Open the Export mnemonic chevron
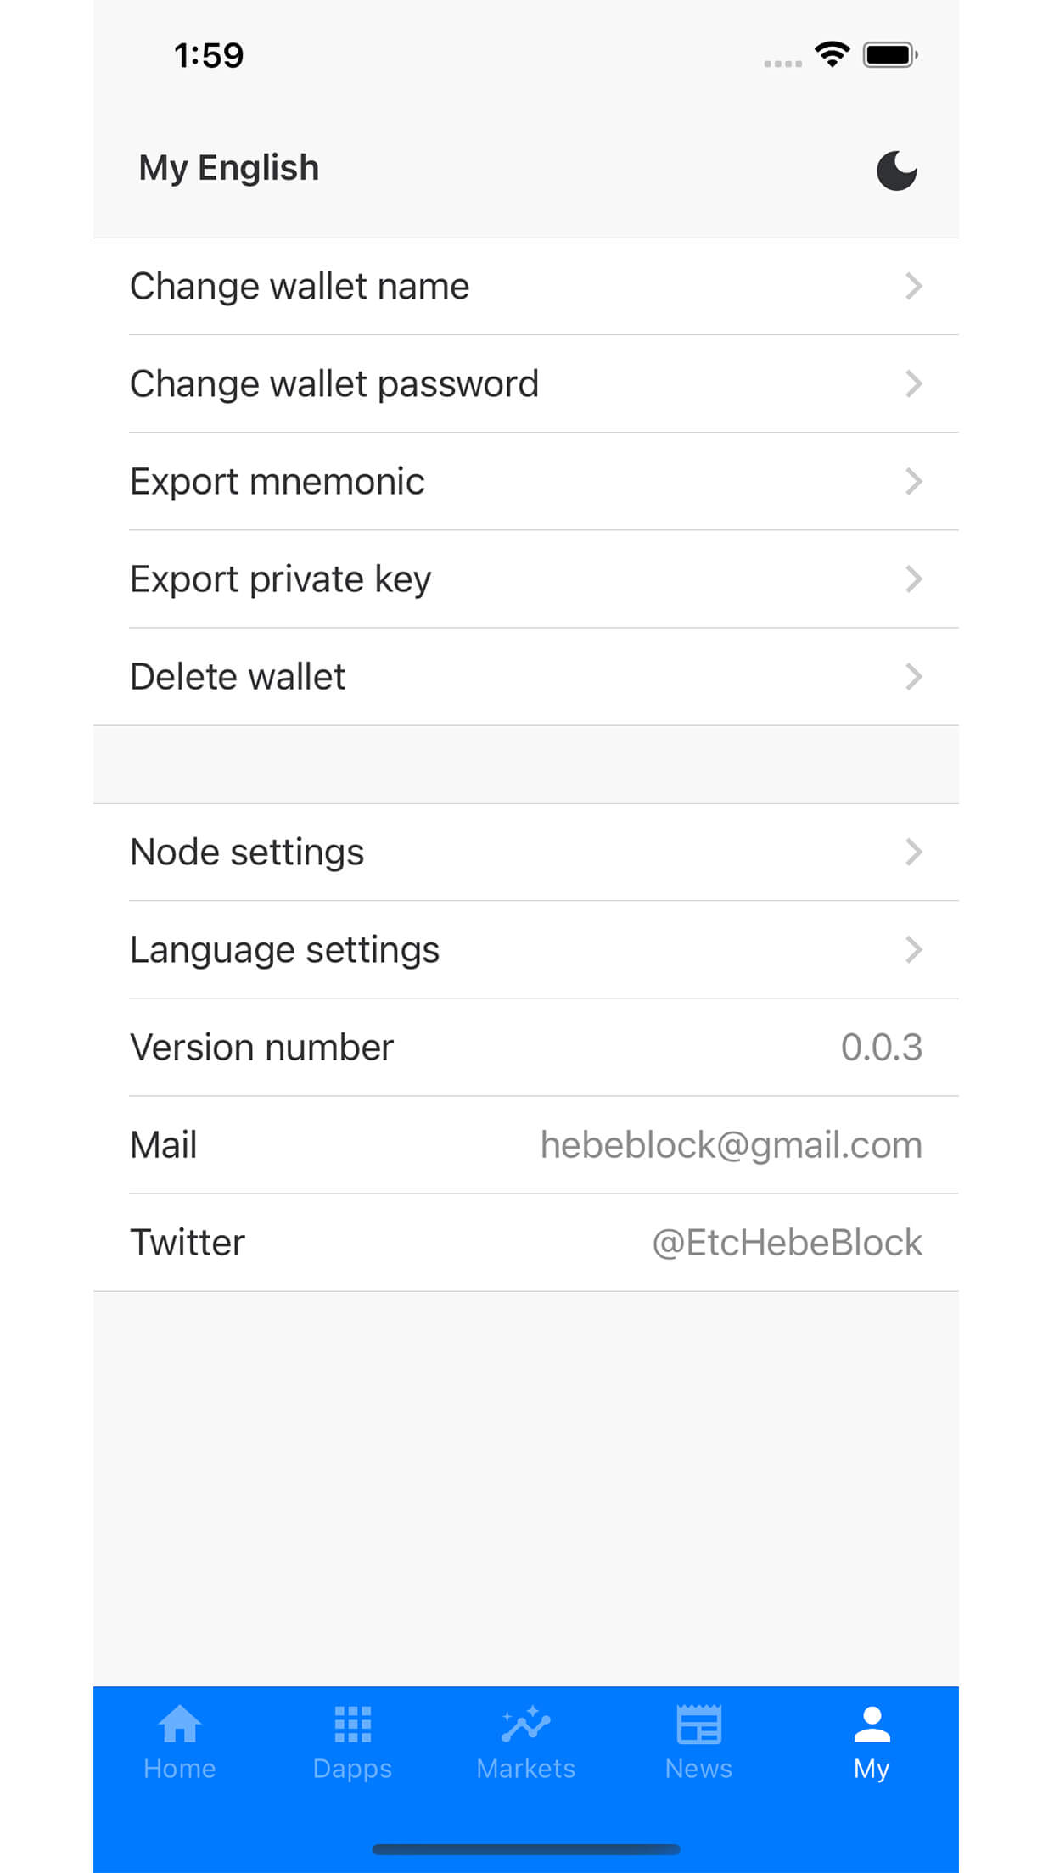 point(913,482)
